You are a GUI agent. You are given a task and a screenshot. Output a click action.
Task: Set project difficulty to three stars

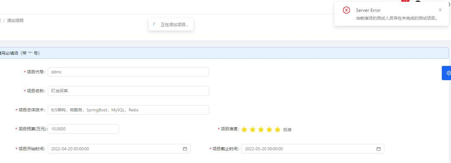[x=261, y=129]
